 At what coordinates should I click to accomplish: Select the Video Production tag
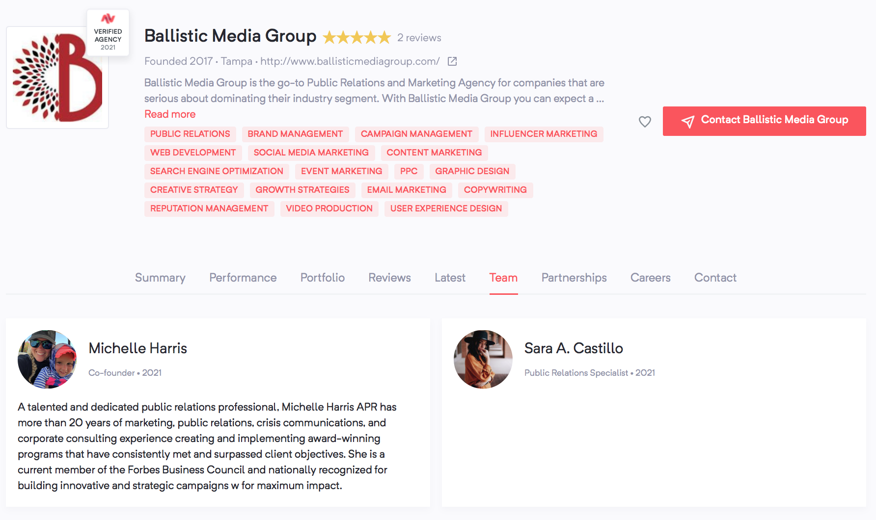pyautogui.click(x=329, y=208)
